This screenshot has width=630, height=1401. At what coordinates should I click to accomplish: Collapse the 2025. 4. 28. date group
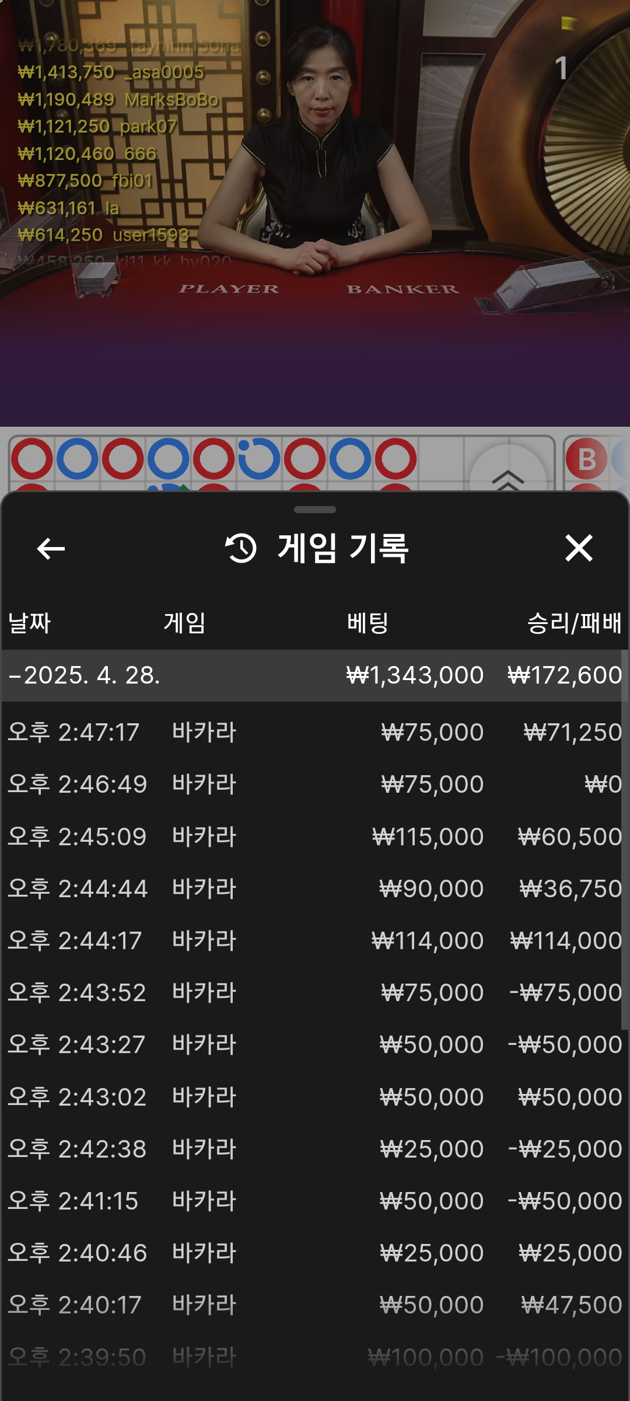tap(315, 675)
